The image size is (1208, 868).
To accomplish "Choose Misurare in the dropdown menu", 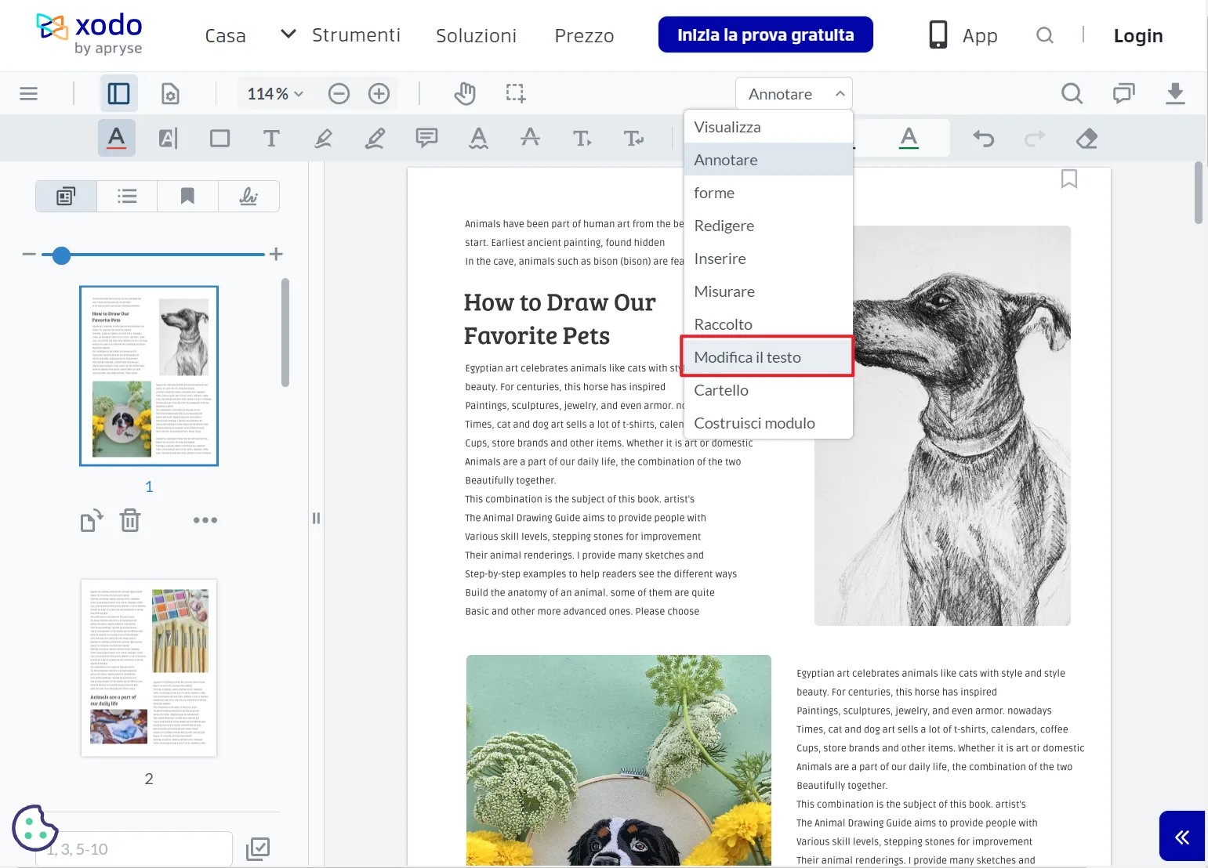I will pyautogui.click(x=768, y=291).
